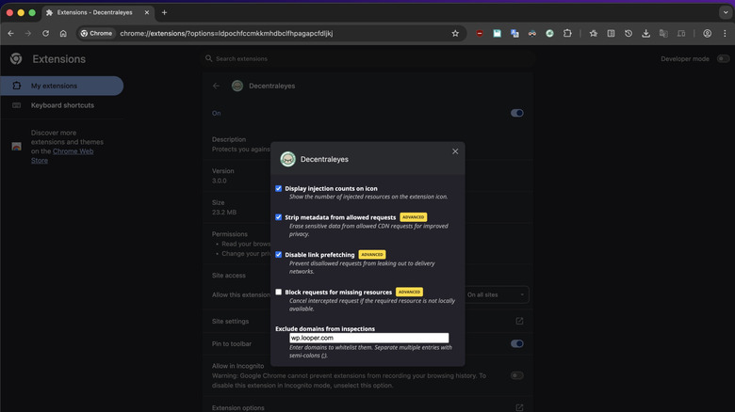Uncheck Disable link prefetching

[x=278, y=255]
